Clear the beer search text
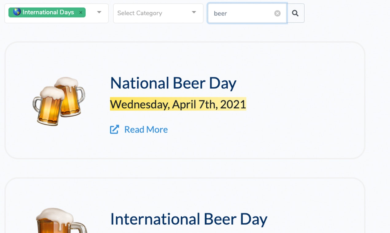Image resolution: width=390 pixels, height=233 pixels. [x=277, y=13]
